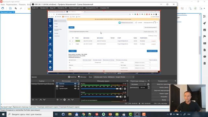Viewport: 208px width, 117px height.
Task: Add a new source with plus button
Action: [x=58, y=100]
